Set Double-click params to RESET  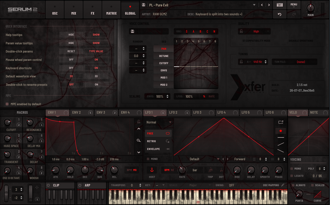coord(71,51)
